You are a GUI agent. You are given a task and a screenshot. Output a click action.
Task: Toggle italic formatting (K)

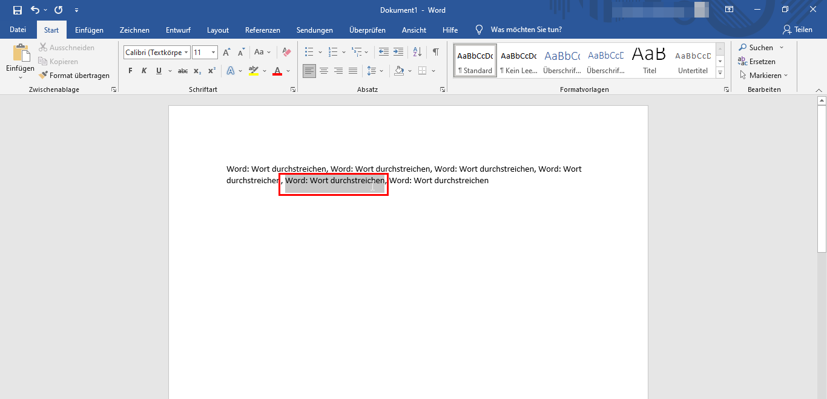(x=144, y=71)
